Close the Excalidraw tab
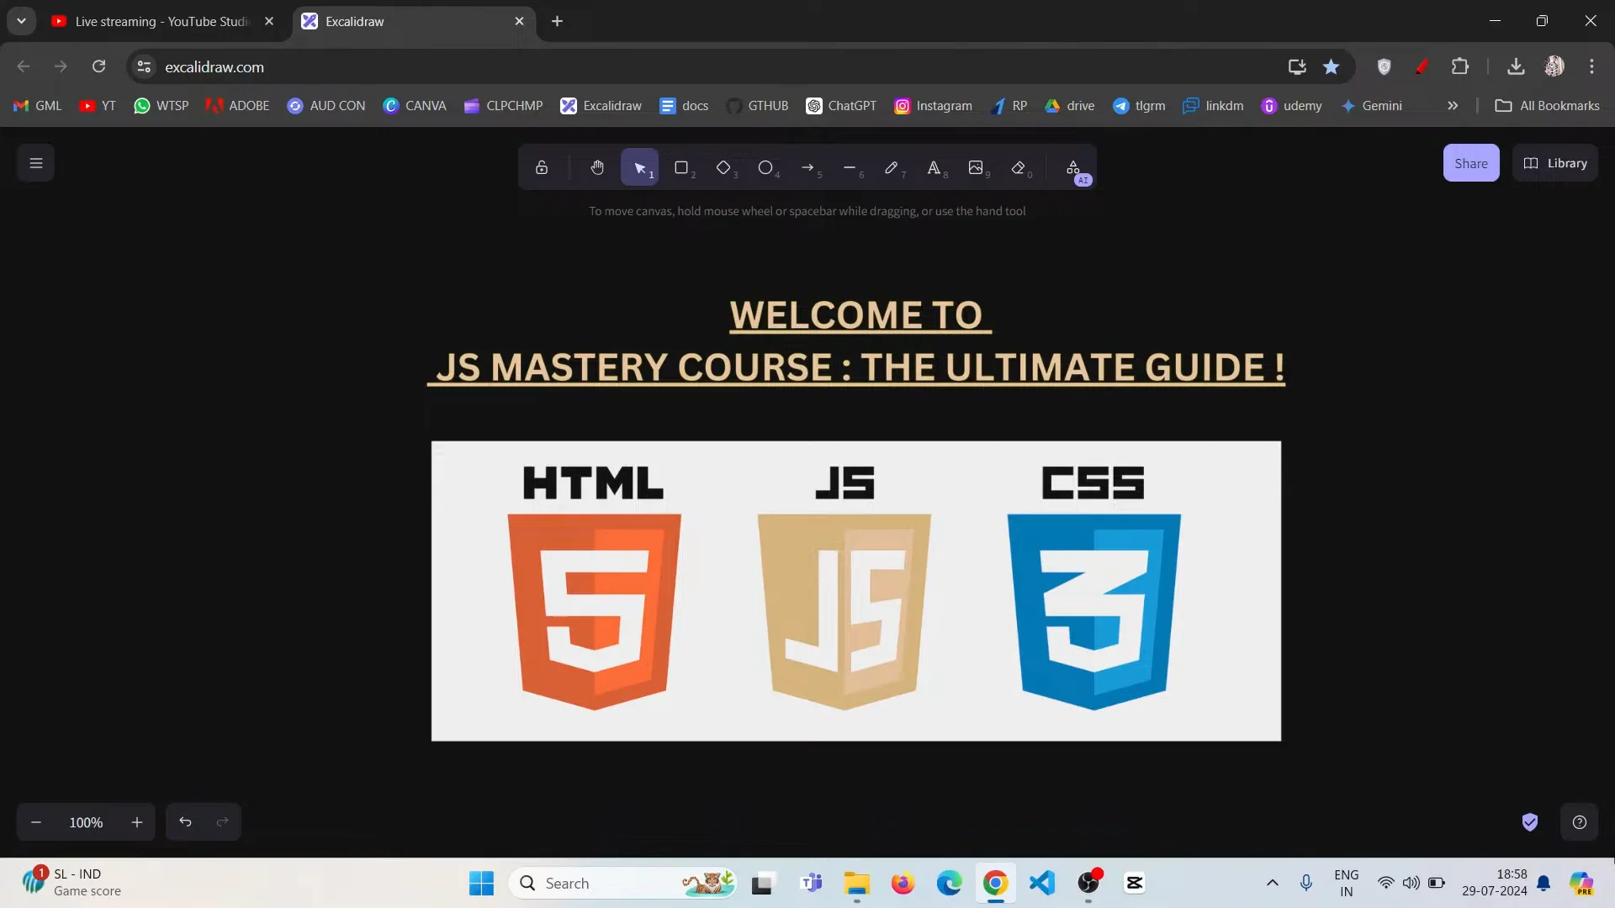The width and height of the screenshot is (1615, 908). 519,21
